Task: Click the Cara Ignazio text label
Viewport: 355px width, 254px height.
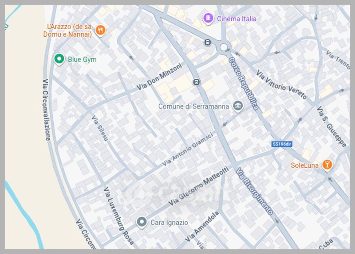Action: (x=170, y=222)
